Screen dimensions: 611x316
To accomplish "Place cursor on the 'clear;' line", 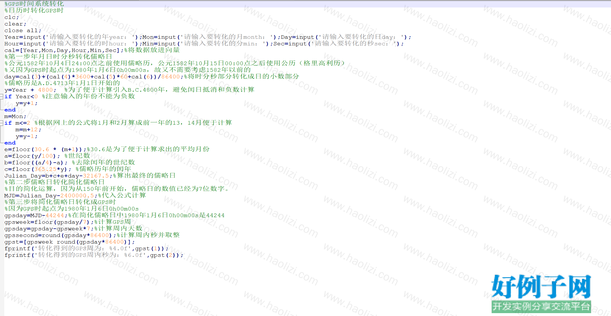I will click(16, 24).
